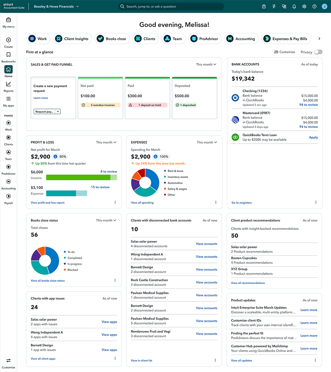Select the pinned Payroll icon

coord(8,196)
